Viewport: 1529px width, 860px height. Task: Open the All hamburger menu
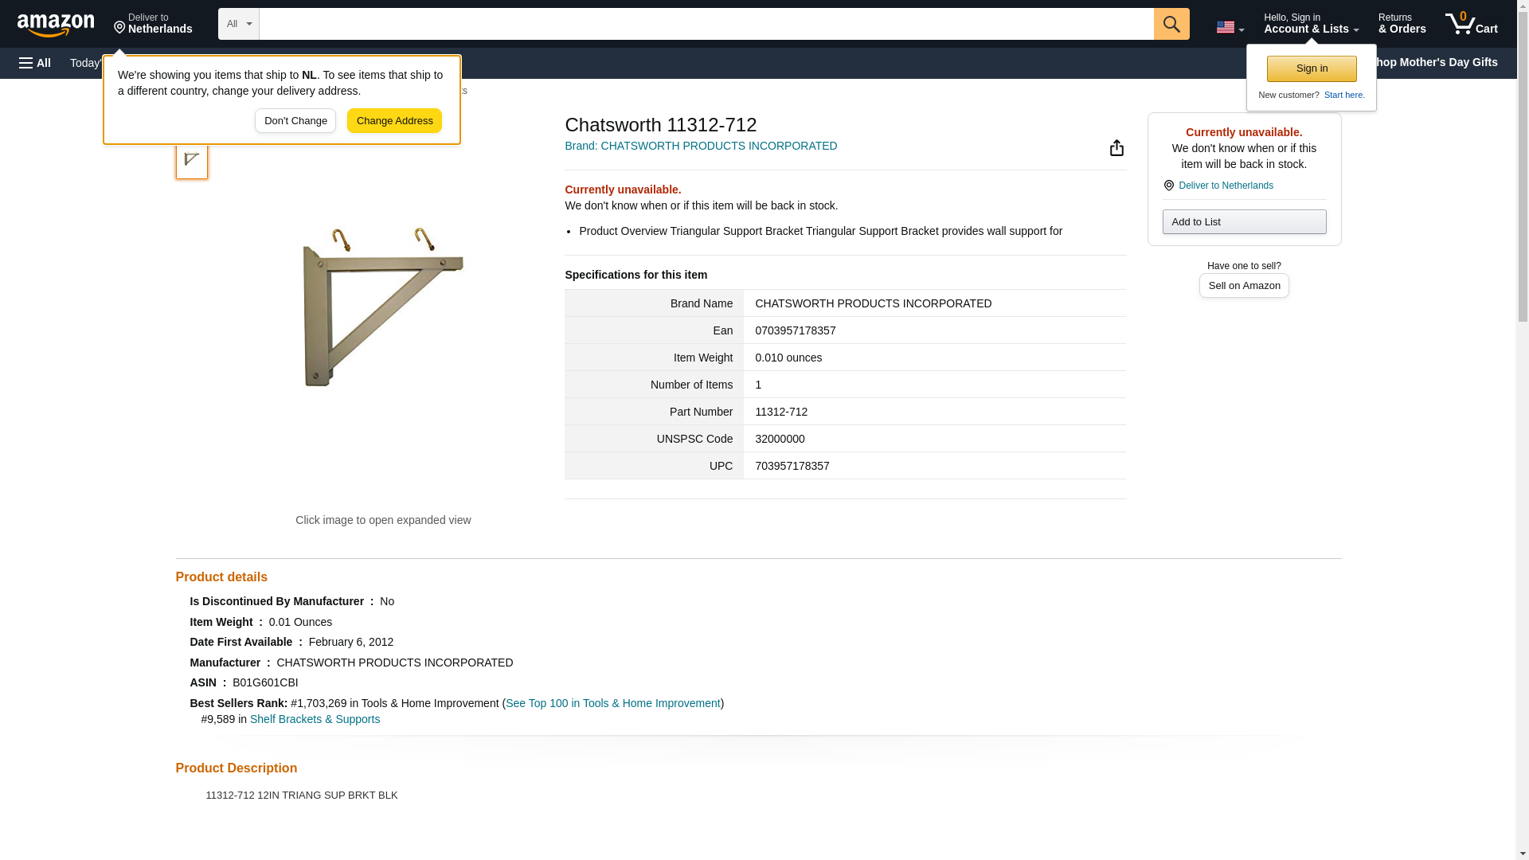coord(35,63)
